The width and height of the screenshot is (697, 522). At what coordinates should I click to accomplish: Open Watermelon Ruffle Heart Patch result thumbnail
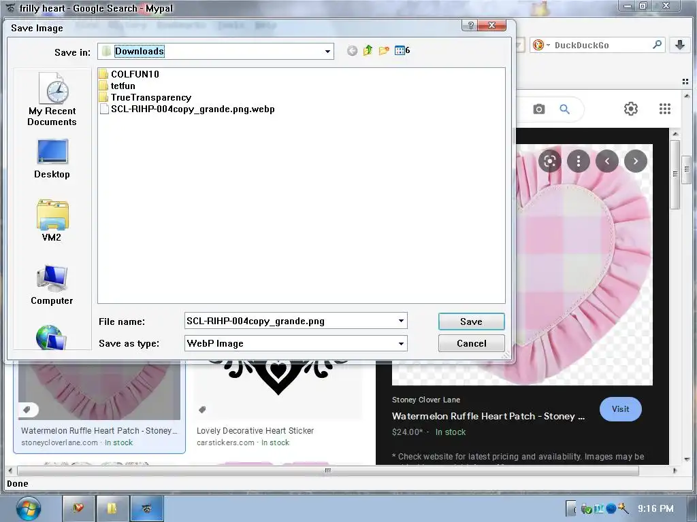tap(99, 391)
